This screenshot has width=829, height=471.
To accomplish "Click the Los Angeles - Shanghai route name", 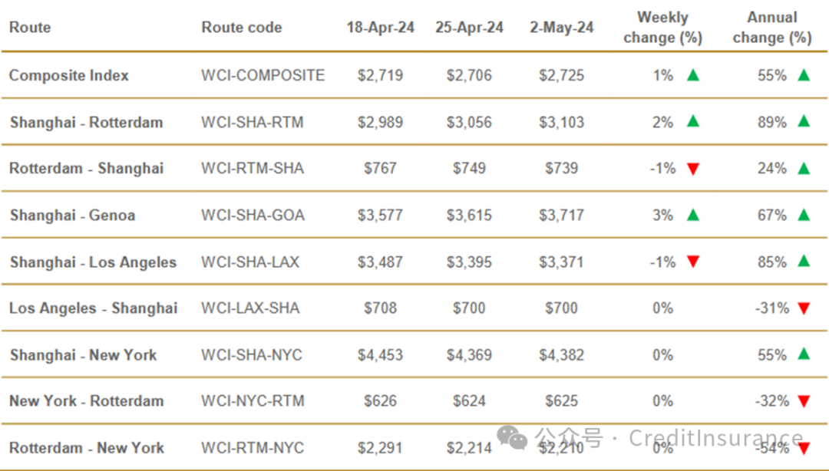I will tap(93, 308).
